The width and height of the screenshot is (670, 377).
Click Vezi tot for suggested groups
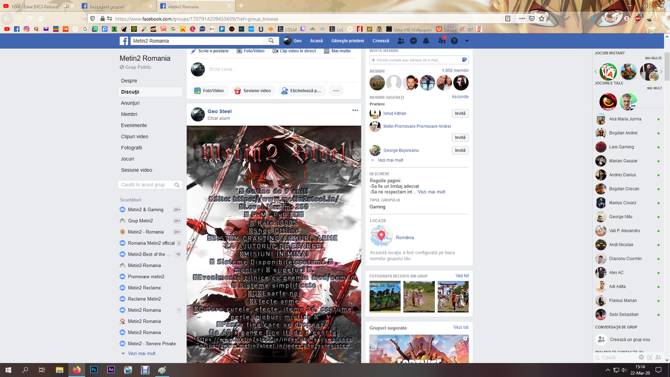coord(461,327)
